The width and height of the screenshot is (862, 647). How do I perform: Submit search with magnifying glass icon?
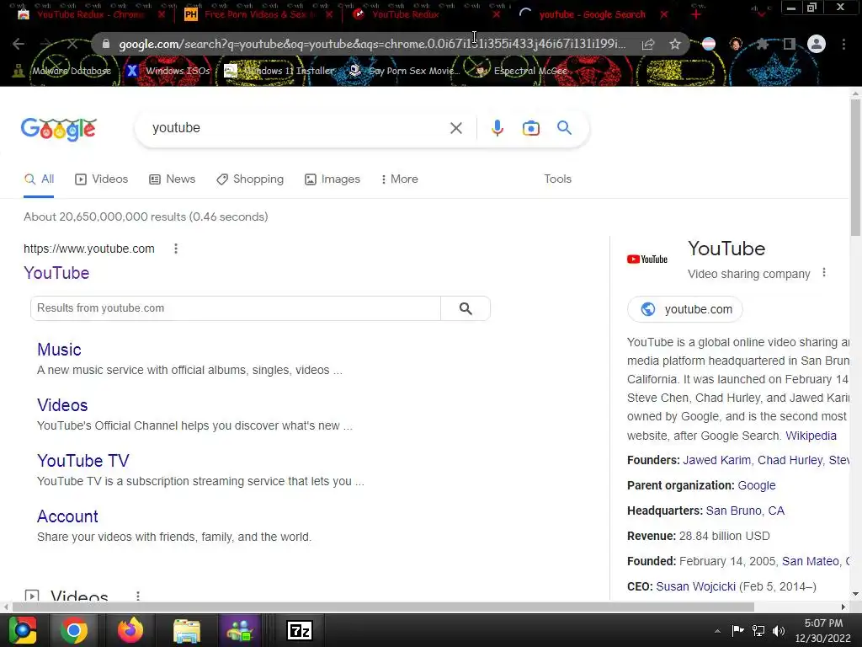(564, 128)
